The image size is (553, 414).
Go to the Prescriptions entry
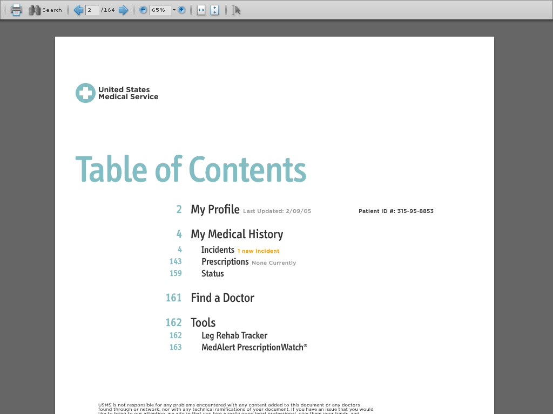coord(225,262)
